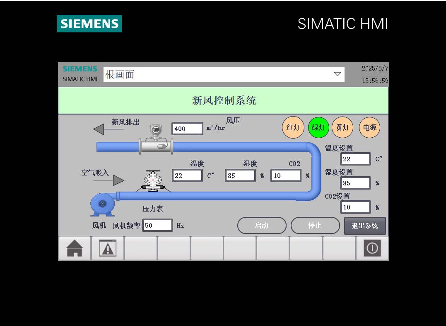446x326 pixels.
Task: Open the alarm window icon in bottom toolbar
Action: click(107, 248)
